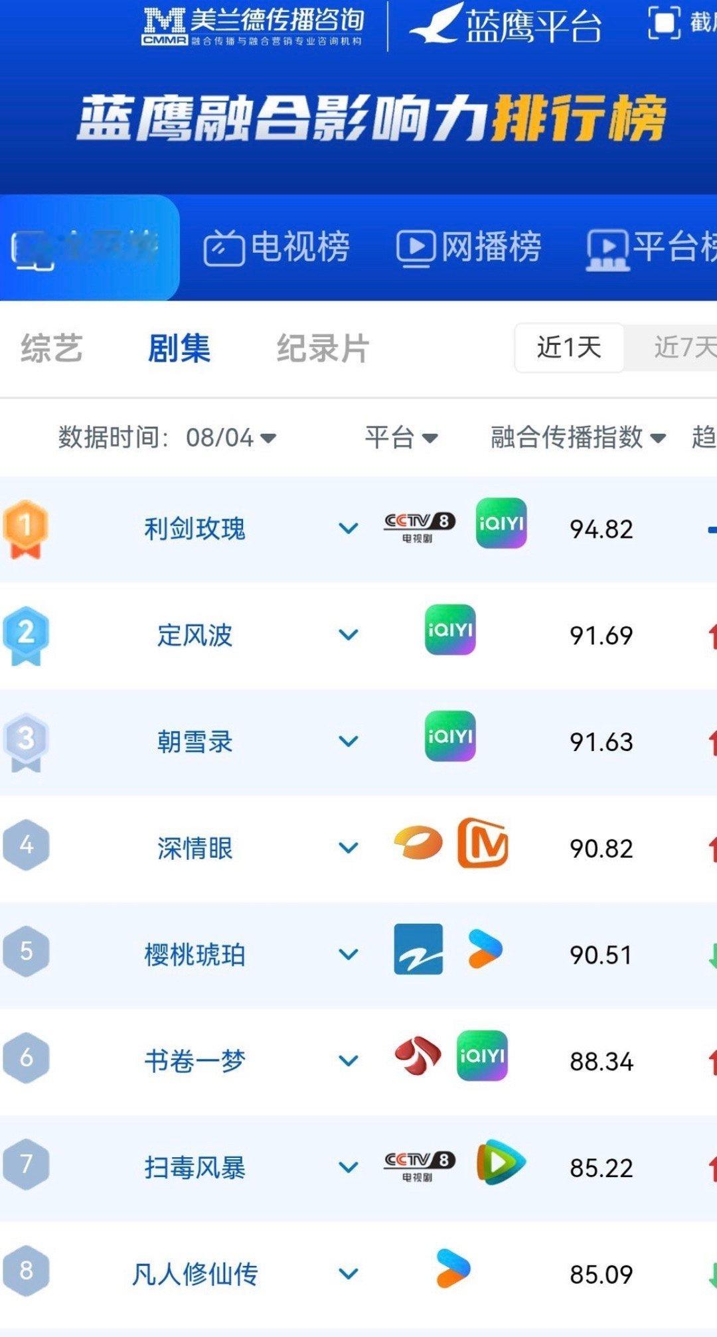
Task: Click the Zhejiang TV logo for 樱桃琥珀
Action: click(418, 949)
